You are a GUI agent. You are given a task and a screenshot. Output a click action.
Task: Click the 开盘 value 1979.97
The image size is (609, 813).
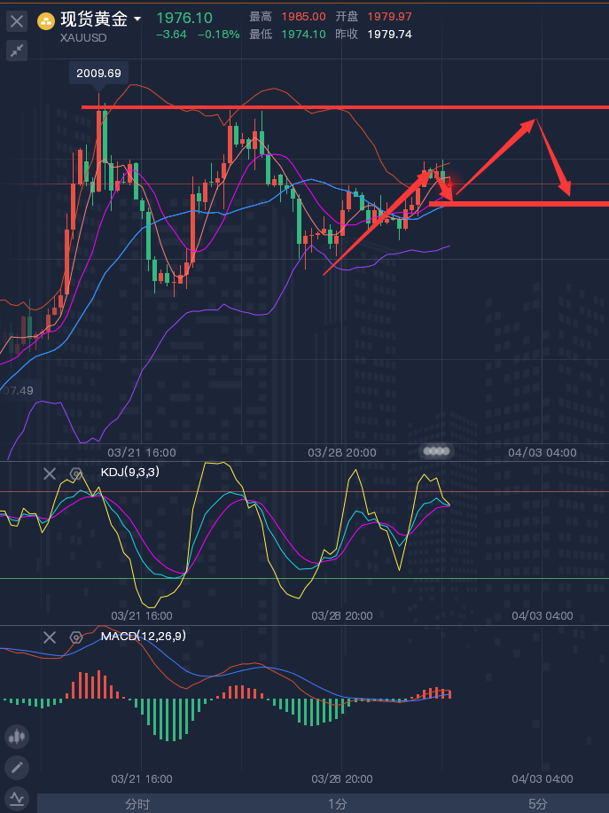coord(390,17)
